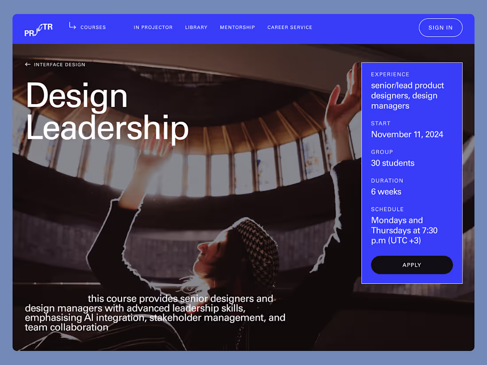Screen dimensions: 487x365
Task: Click the course description paragraph
Action: coord(156,313)
